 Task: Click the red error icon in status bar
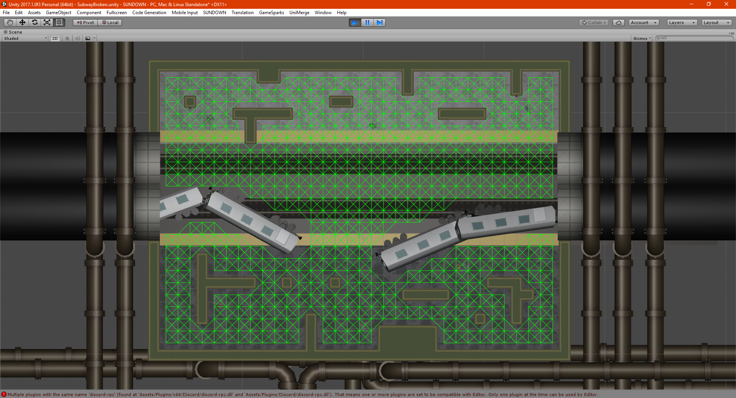click(4, 395)
